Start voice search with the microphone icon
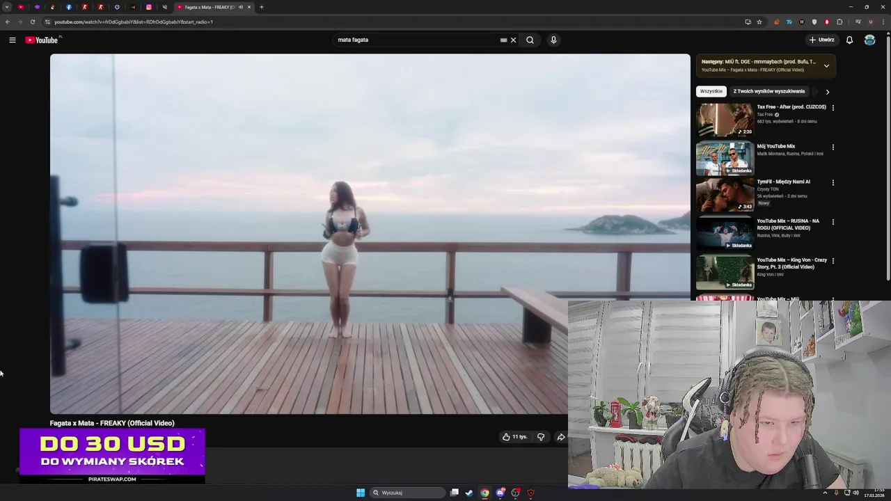Image resolution: width=891 pixels, height=501 pixels. 553,40
